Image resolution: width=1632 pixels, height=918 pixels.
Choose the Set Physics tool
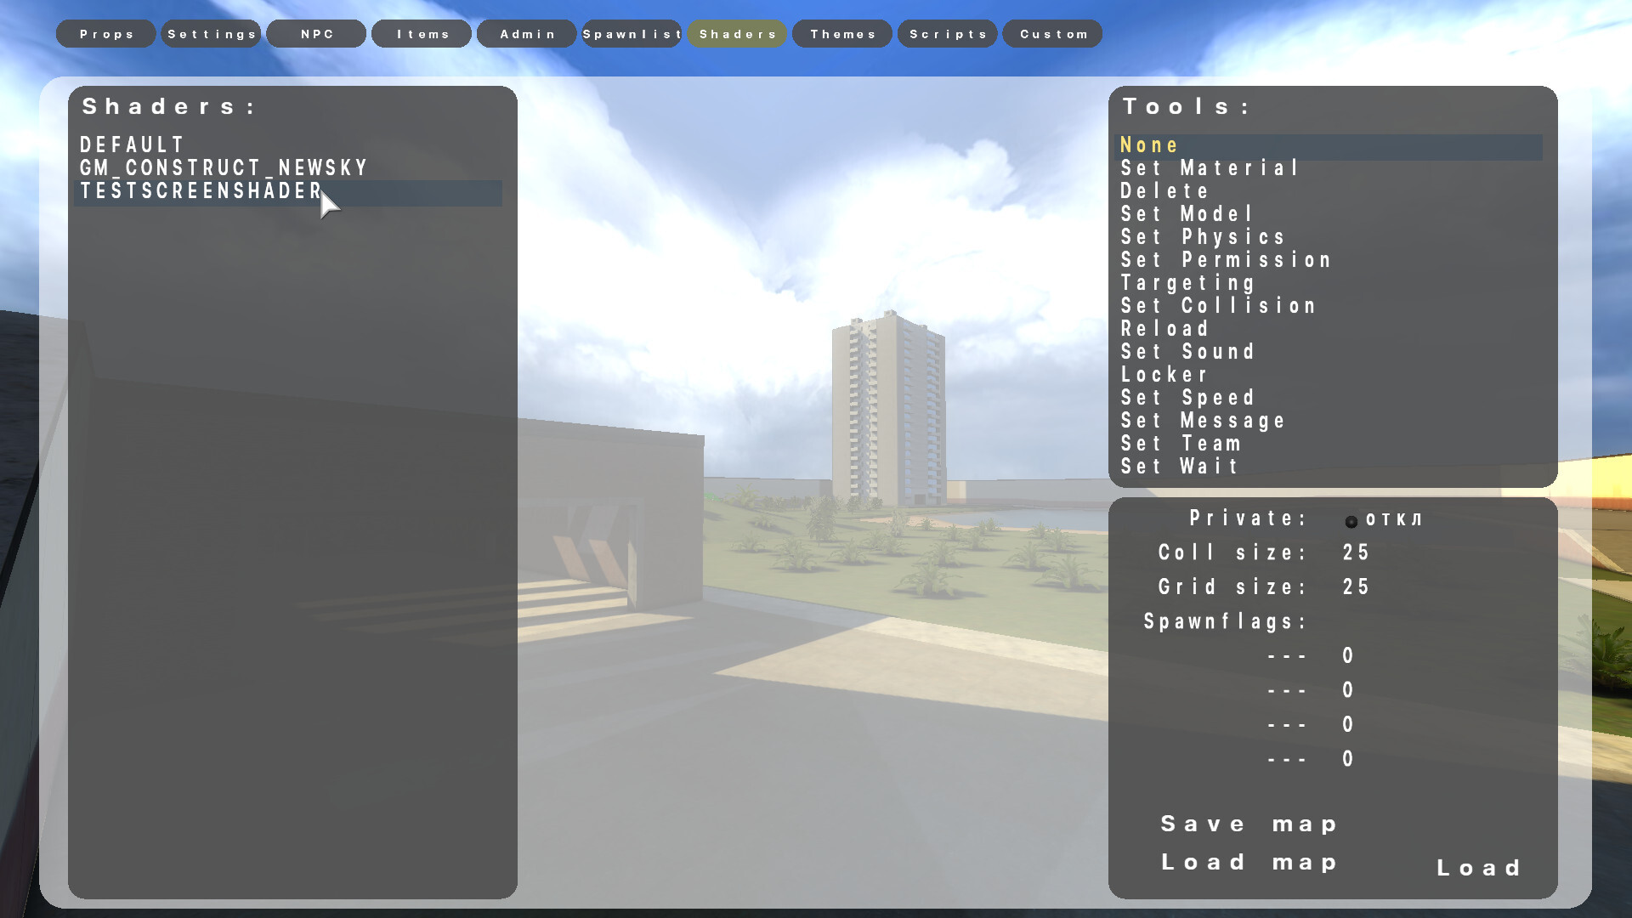tap(1203, 237)
